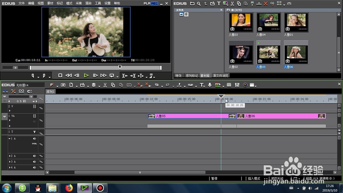Start playback in the preview player
The height and width of the screenshot is (193, 343).
point(86,76)
